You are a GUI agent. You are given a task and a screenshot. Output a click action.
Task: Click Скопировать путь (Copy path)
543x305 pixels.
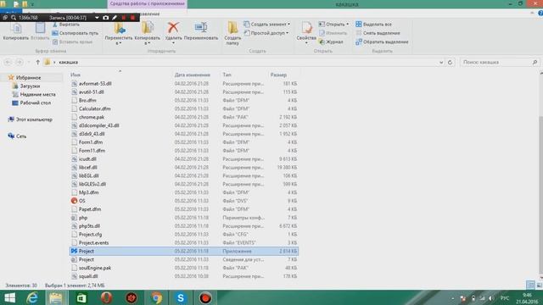point(76,33)
